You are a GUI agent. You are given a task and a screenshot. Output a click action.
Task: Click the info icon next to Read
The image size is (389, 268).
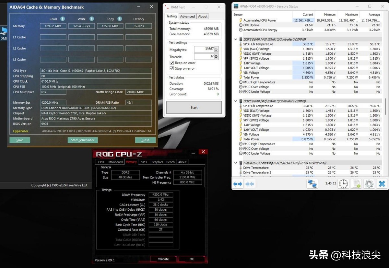click(x=63, y=19)
